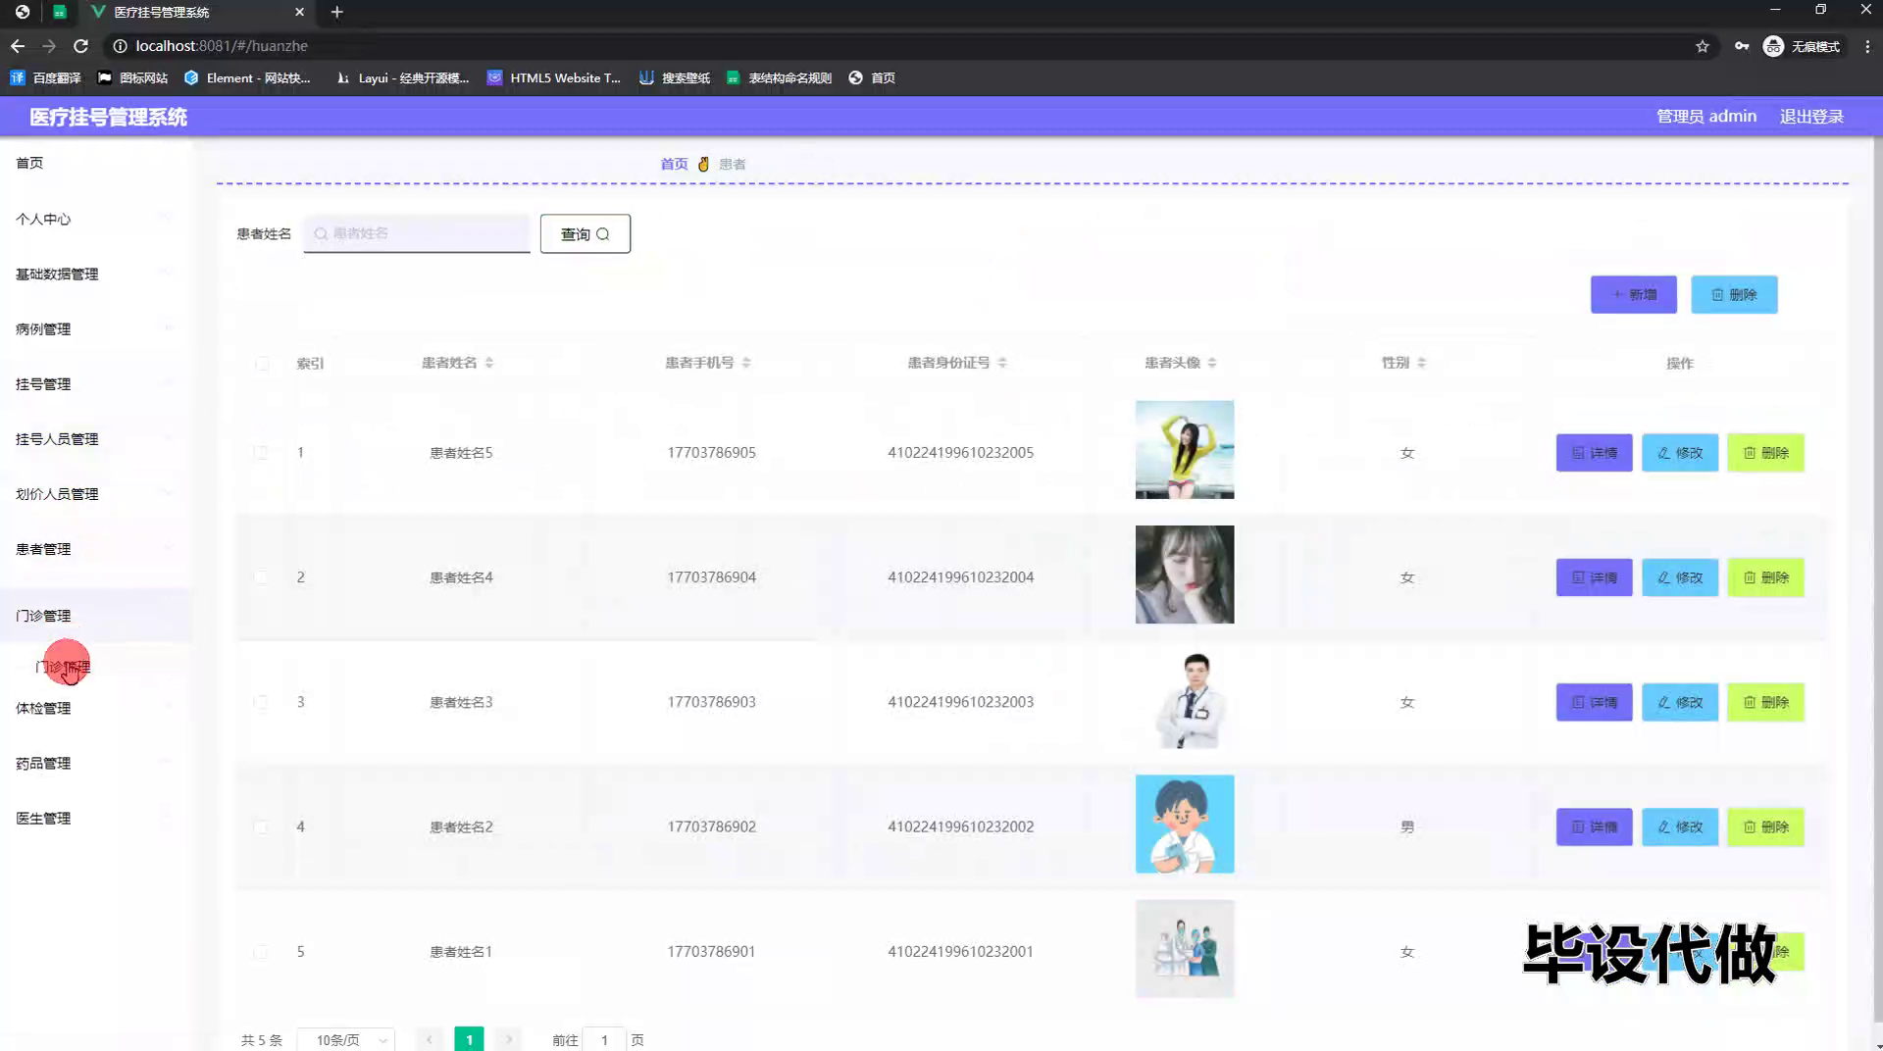1883x1051 pixels.
Task: Open Layui bookmark
Action: [x=402, y=77]
